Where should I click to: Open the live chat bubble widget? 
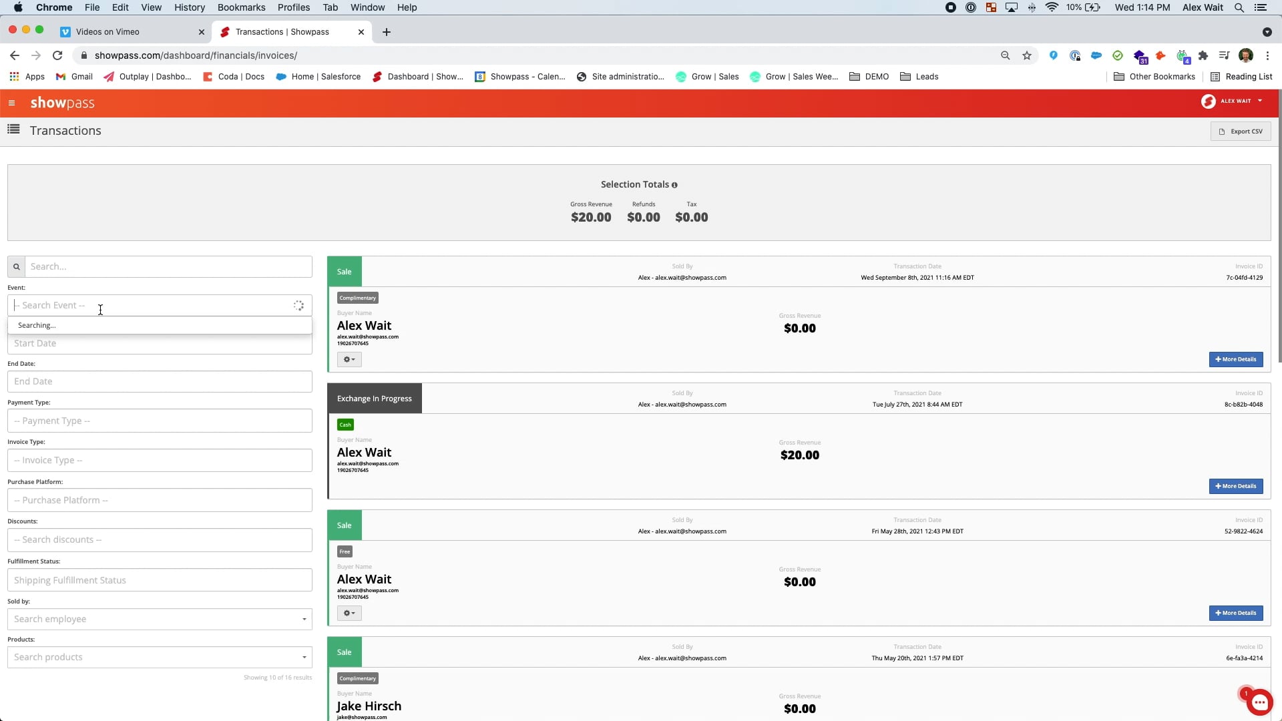[x=1259, y=702]
